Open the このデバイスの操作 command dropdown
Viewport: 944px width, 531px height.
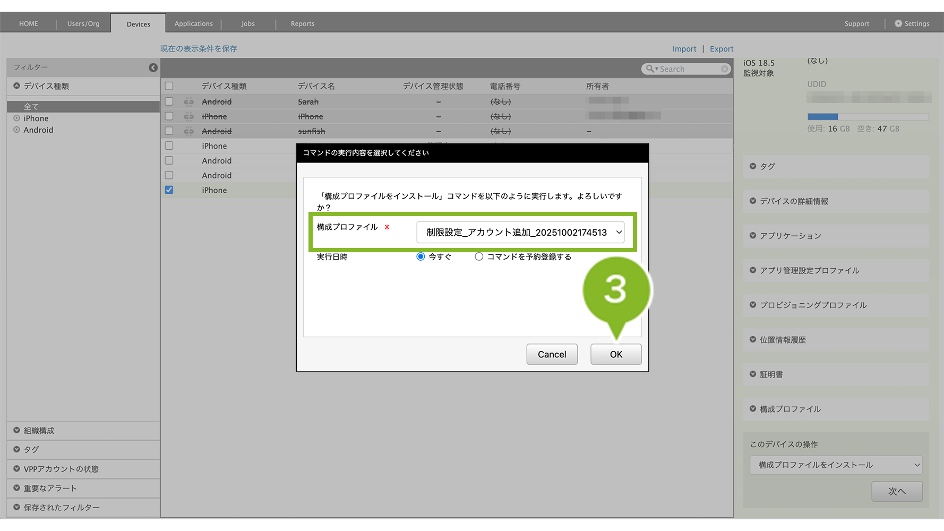(836, 465)
